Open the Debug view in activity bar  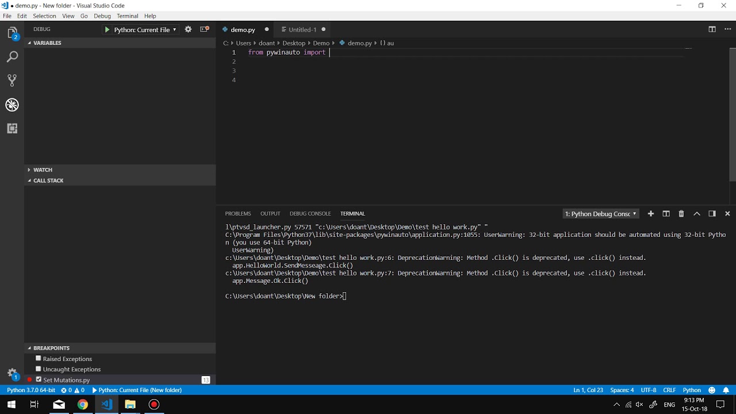click(x=12, y=105)
